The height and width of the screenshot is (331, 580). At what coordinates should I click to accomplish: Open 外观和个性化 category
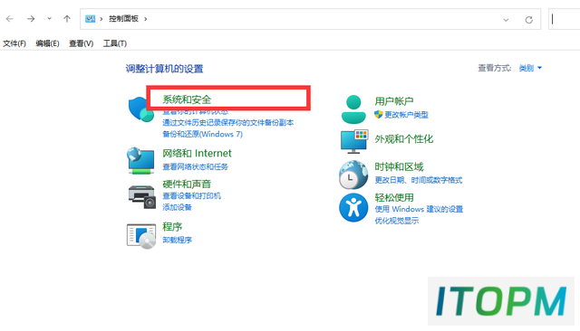(404, 139)
